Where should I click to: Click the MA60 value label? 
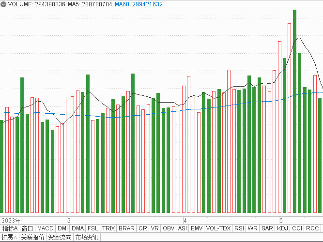coord(138,4)
